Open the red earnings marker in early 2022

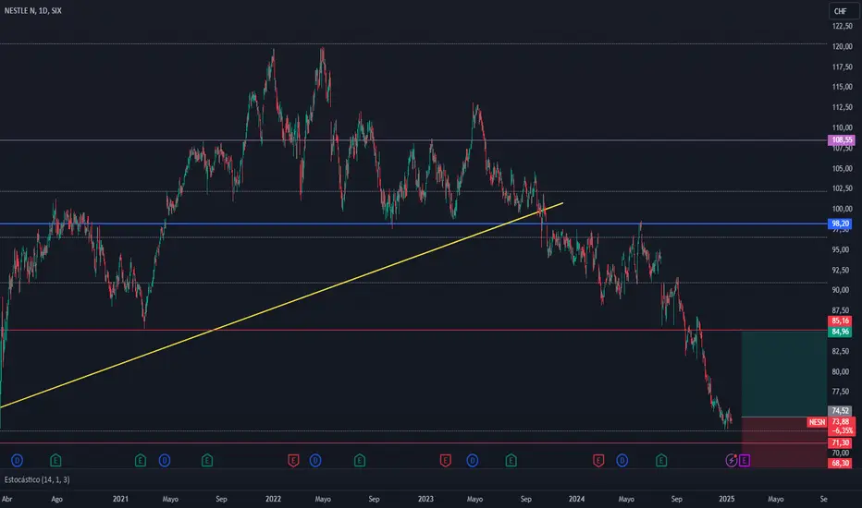click(x=293, y=460)
